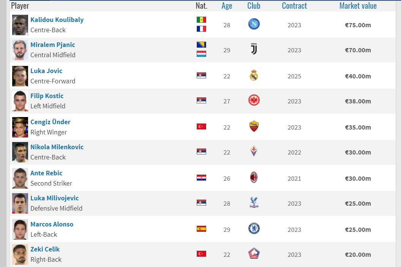The image size is (401, 267).
Task: Click the Crystal Palace club crest
Action: [x=254, y=203]
